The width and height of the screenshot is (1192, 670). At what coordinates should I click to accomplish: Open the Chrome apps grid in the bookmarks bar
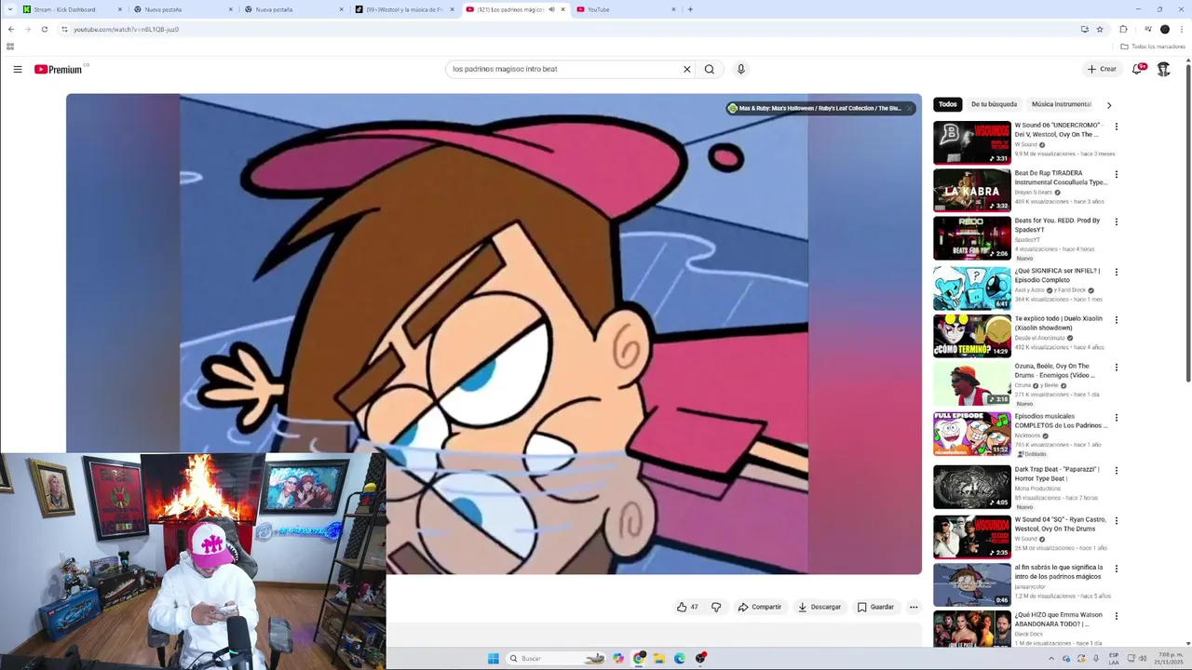10,47
